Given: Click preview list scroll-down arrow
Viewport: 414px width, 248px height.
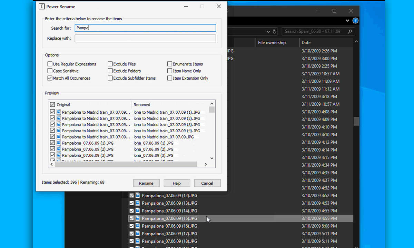Looking at the screenshot, I should tap(212, 158).
